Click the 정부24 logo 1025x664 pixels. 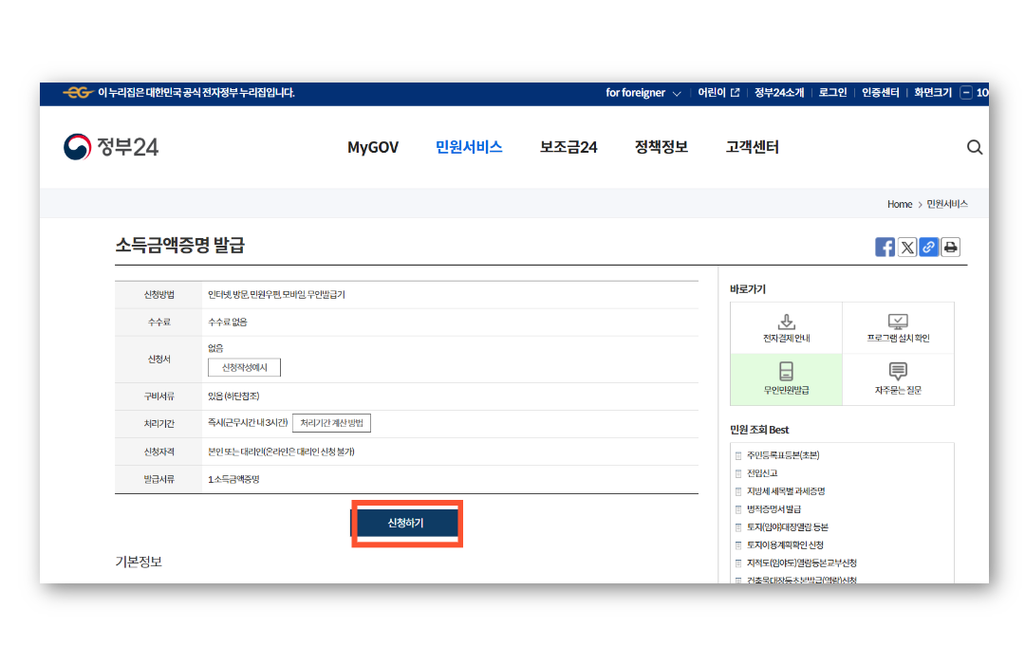pos(111,147)
